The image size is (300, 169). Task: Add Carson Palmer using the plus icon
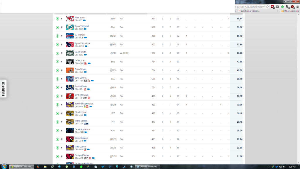click(x=57, y=157)
